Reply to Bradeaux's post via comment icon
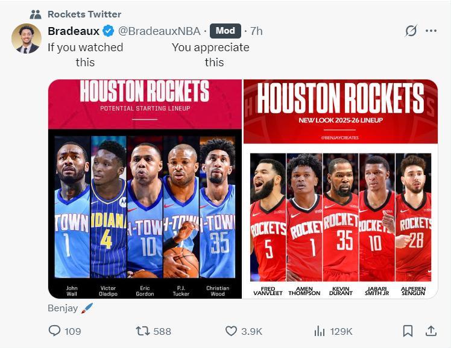The width and height of the screenshot is (451, 348). pos(54,331)
